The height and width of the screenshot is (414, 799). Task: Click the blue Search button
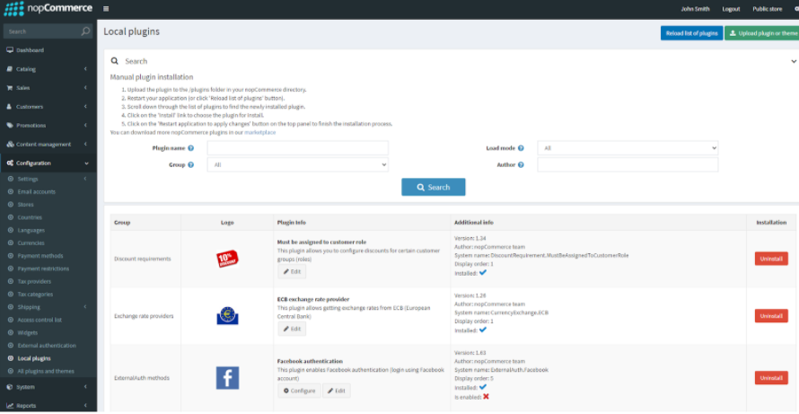(x=433, y=187)
